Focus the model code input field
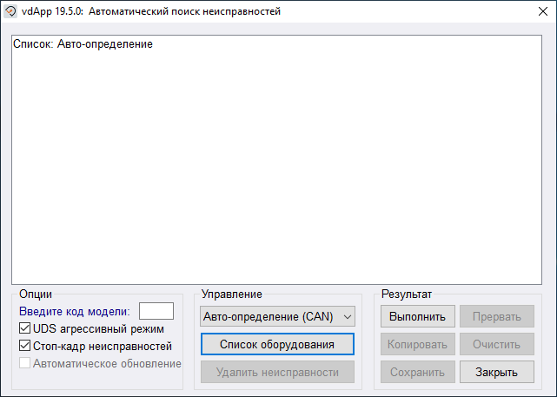 click(x=156, y=311)
